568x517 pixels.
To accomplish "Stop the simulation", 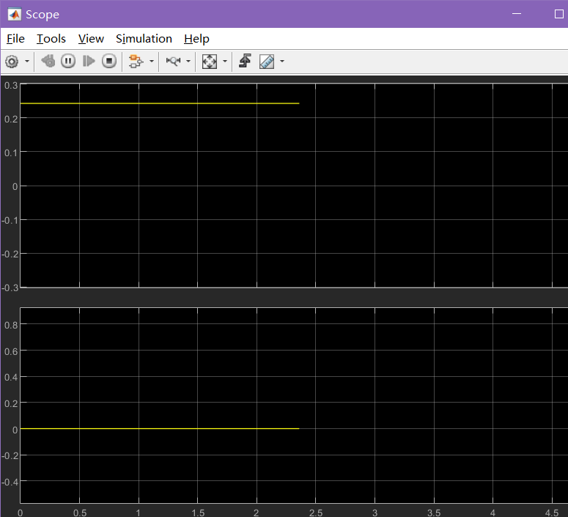I will pos(109,61).
